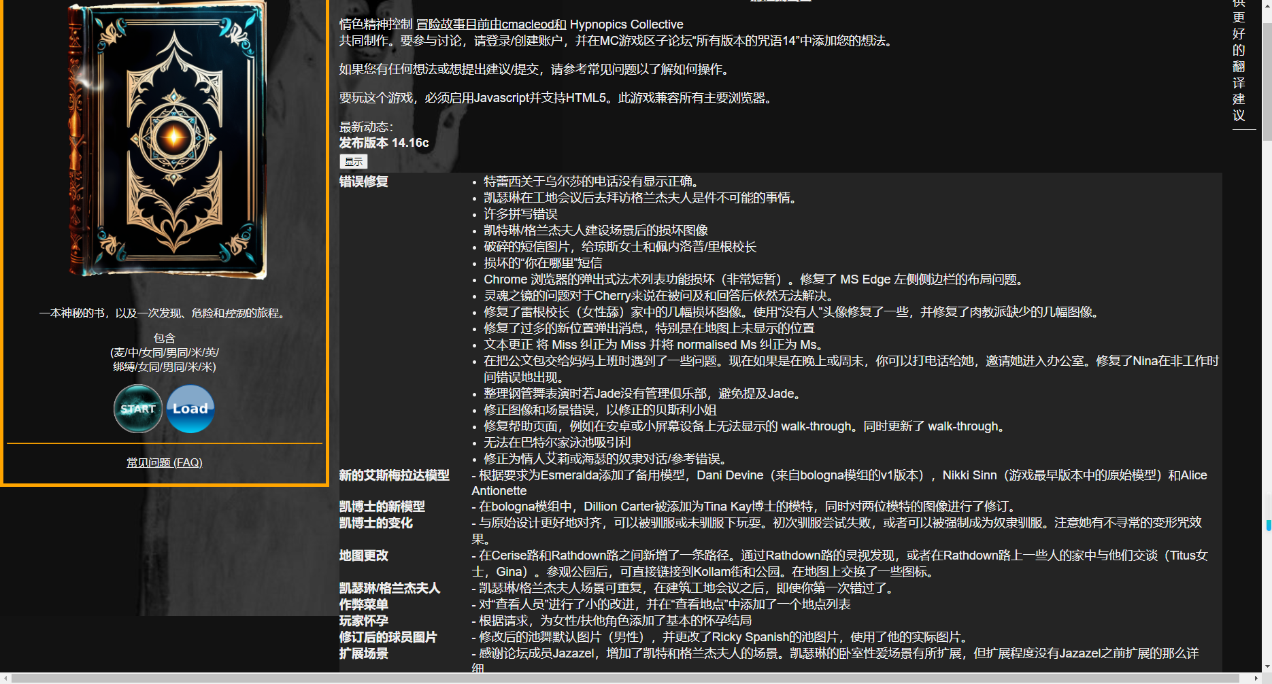Click the Chrome 浏览器的弹出式法术列表 bullet

point(755,279)
